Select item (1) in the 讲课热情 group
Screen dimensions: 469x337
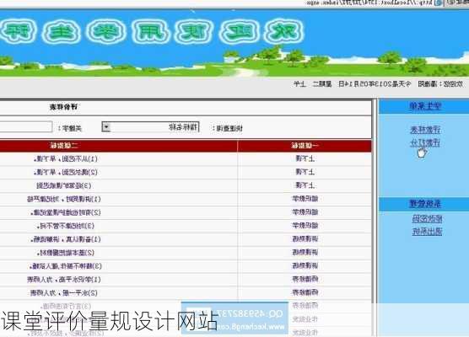click(x=66, y=239)
